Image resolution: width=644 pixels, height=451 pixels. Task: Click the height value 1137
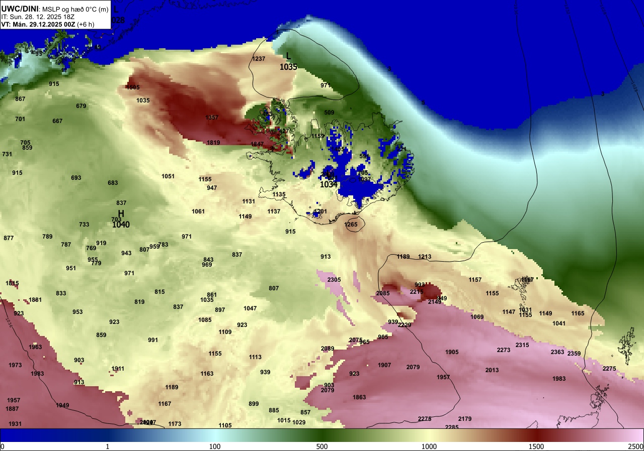tap(274, 211)
